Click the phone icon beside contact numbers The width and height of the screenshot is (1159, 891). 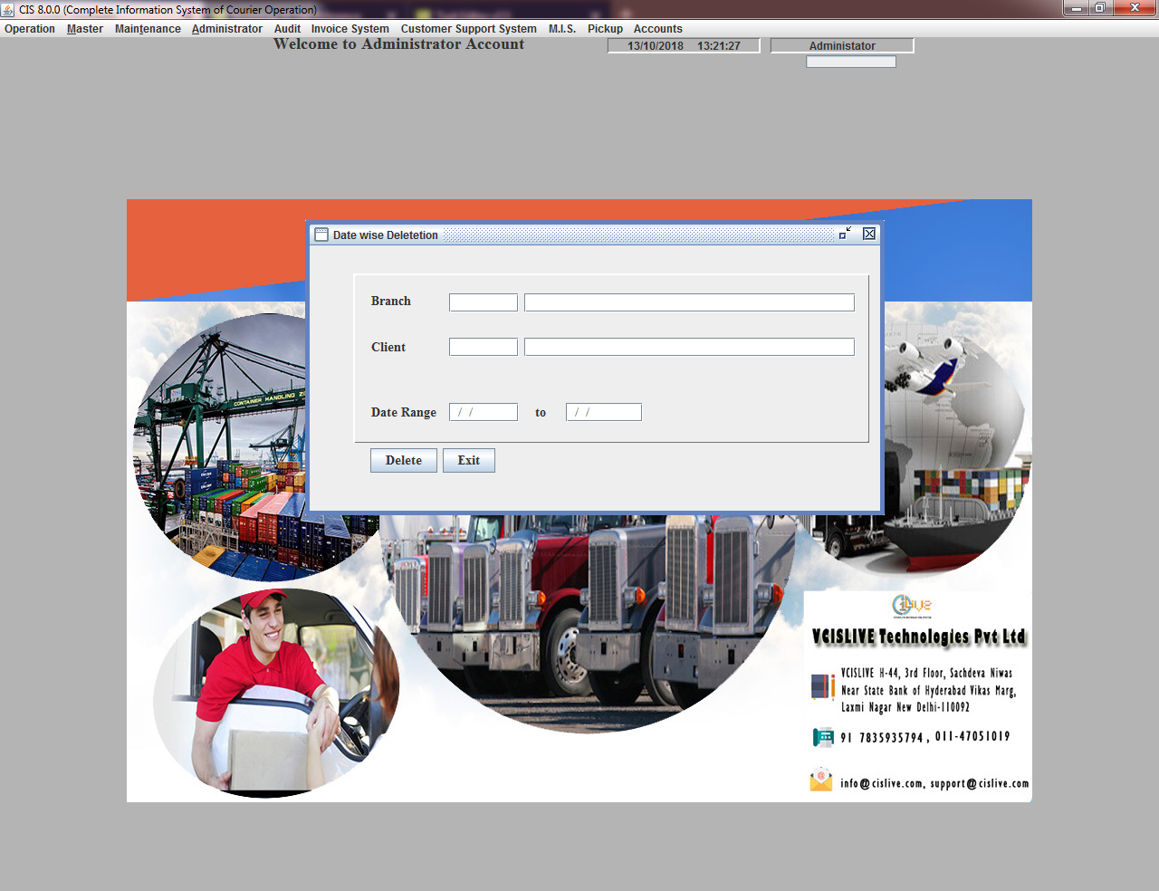coord(823,737)
